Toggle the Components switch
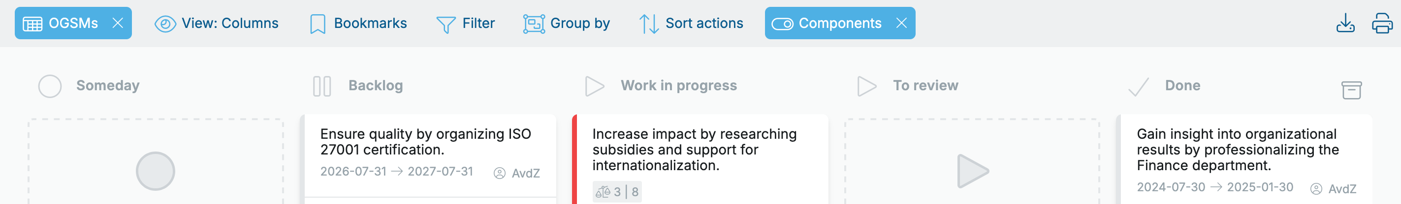The height and width of the screenshot is (204, 1401). 782,24
